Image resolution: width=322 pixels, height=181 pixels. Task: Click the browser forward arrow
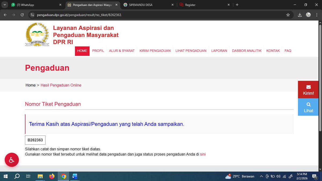13,15
